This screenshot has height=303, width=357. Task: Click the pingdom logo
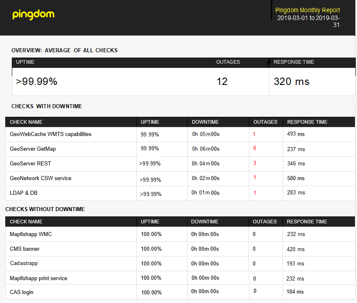point(33,15)
